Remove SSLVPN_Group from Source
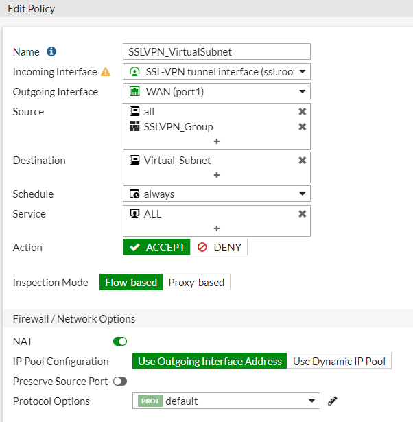The width and height of the screenshot is (413, 422). [302, 127]
